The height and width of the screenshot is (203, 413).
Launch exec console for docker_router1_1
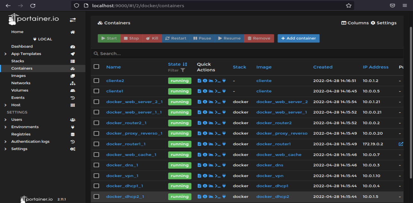218,144
